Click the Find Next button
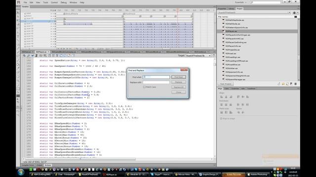Viewport: 316px width, 177px height. tap(179, 77)
